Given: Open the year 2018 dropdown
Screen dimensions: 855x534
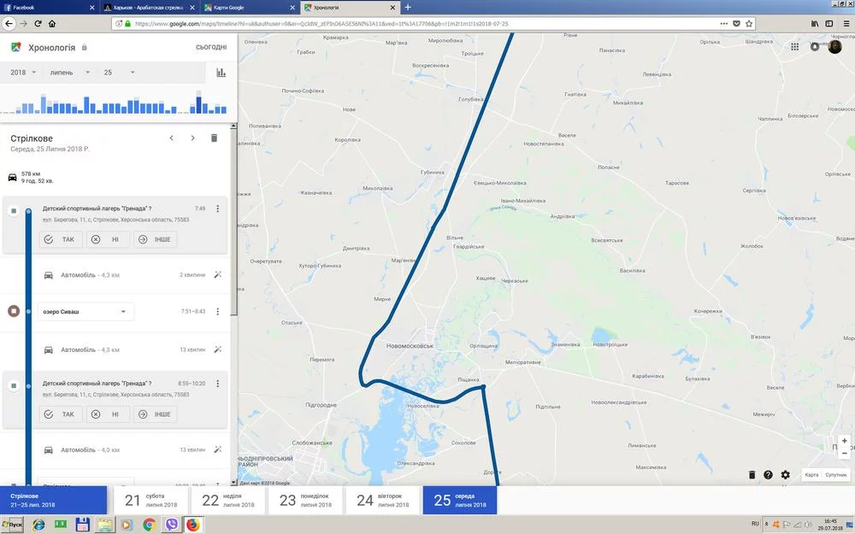Looking at the screenshot, I should tap(23, 73).
